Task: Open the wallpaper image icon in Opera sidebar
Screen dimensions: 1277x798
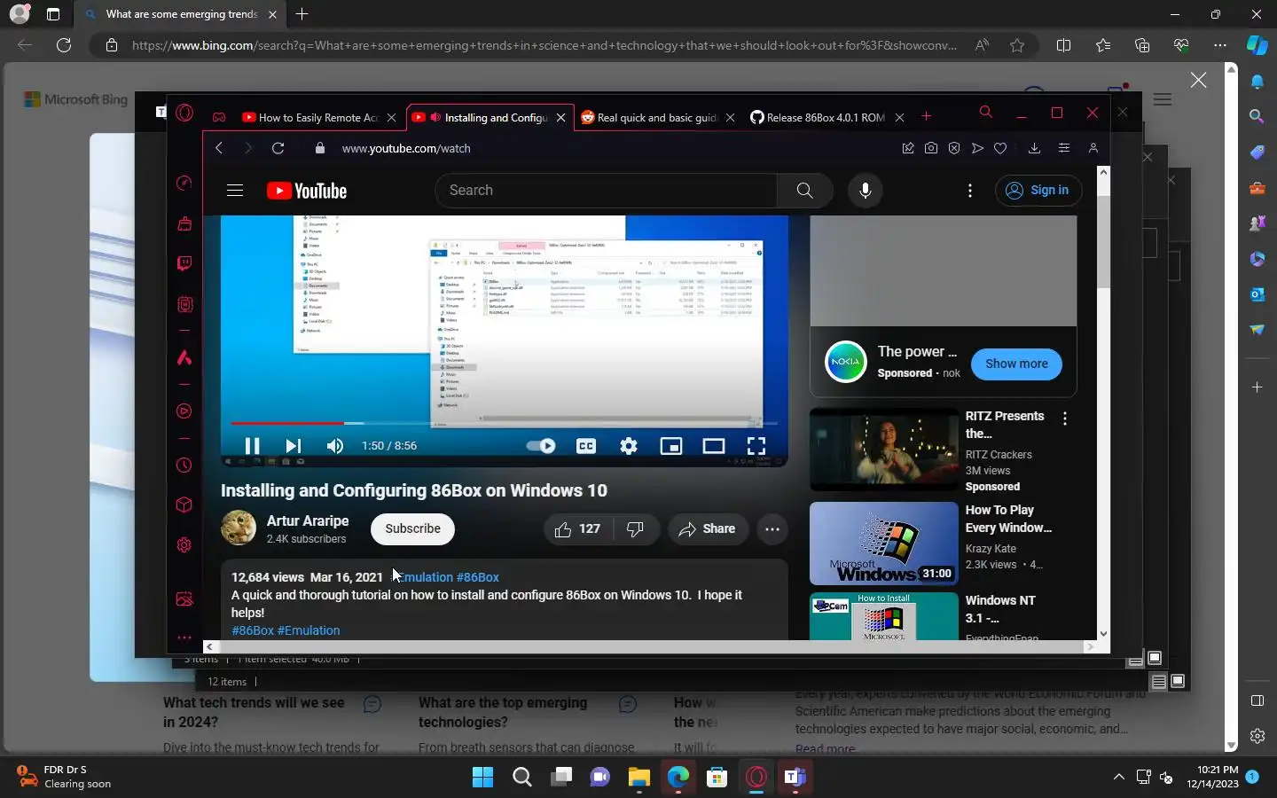Action: coord(184,599)
